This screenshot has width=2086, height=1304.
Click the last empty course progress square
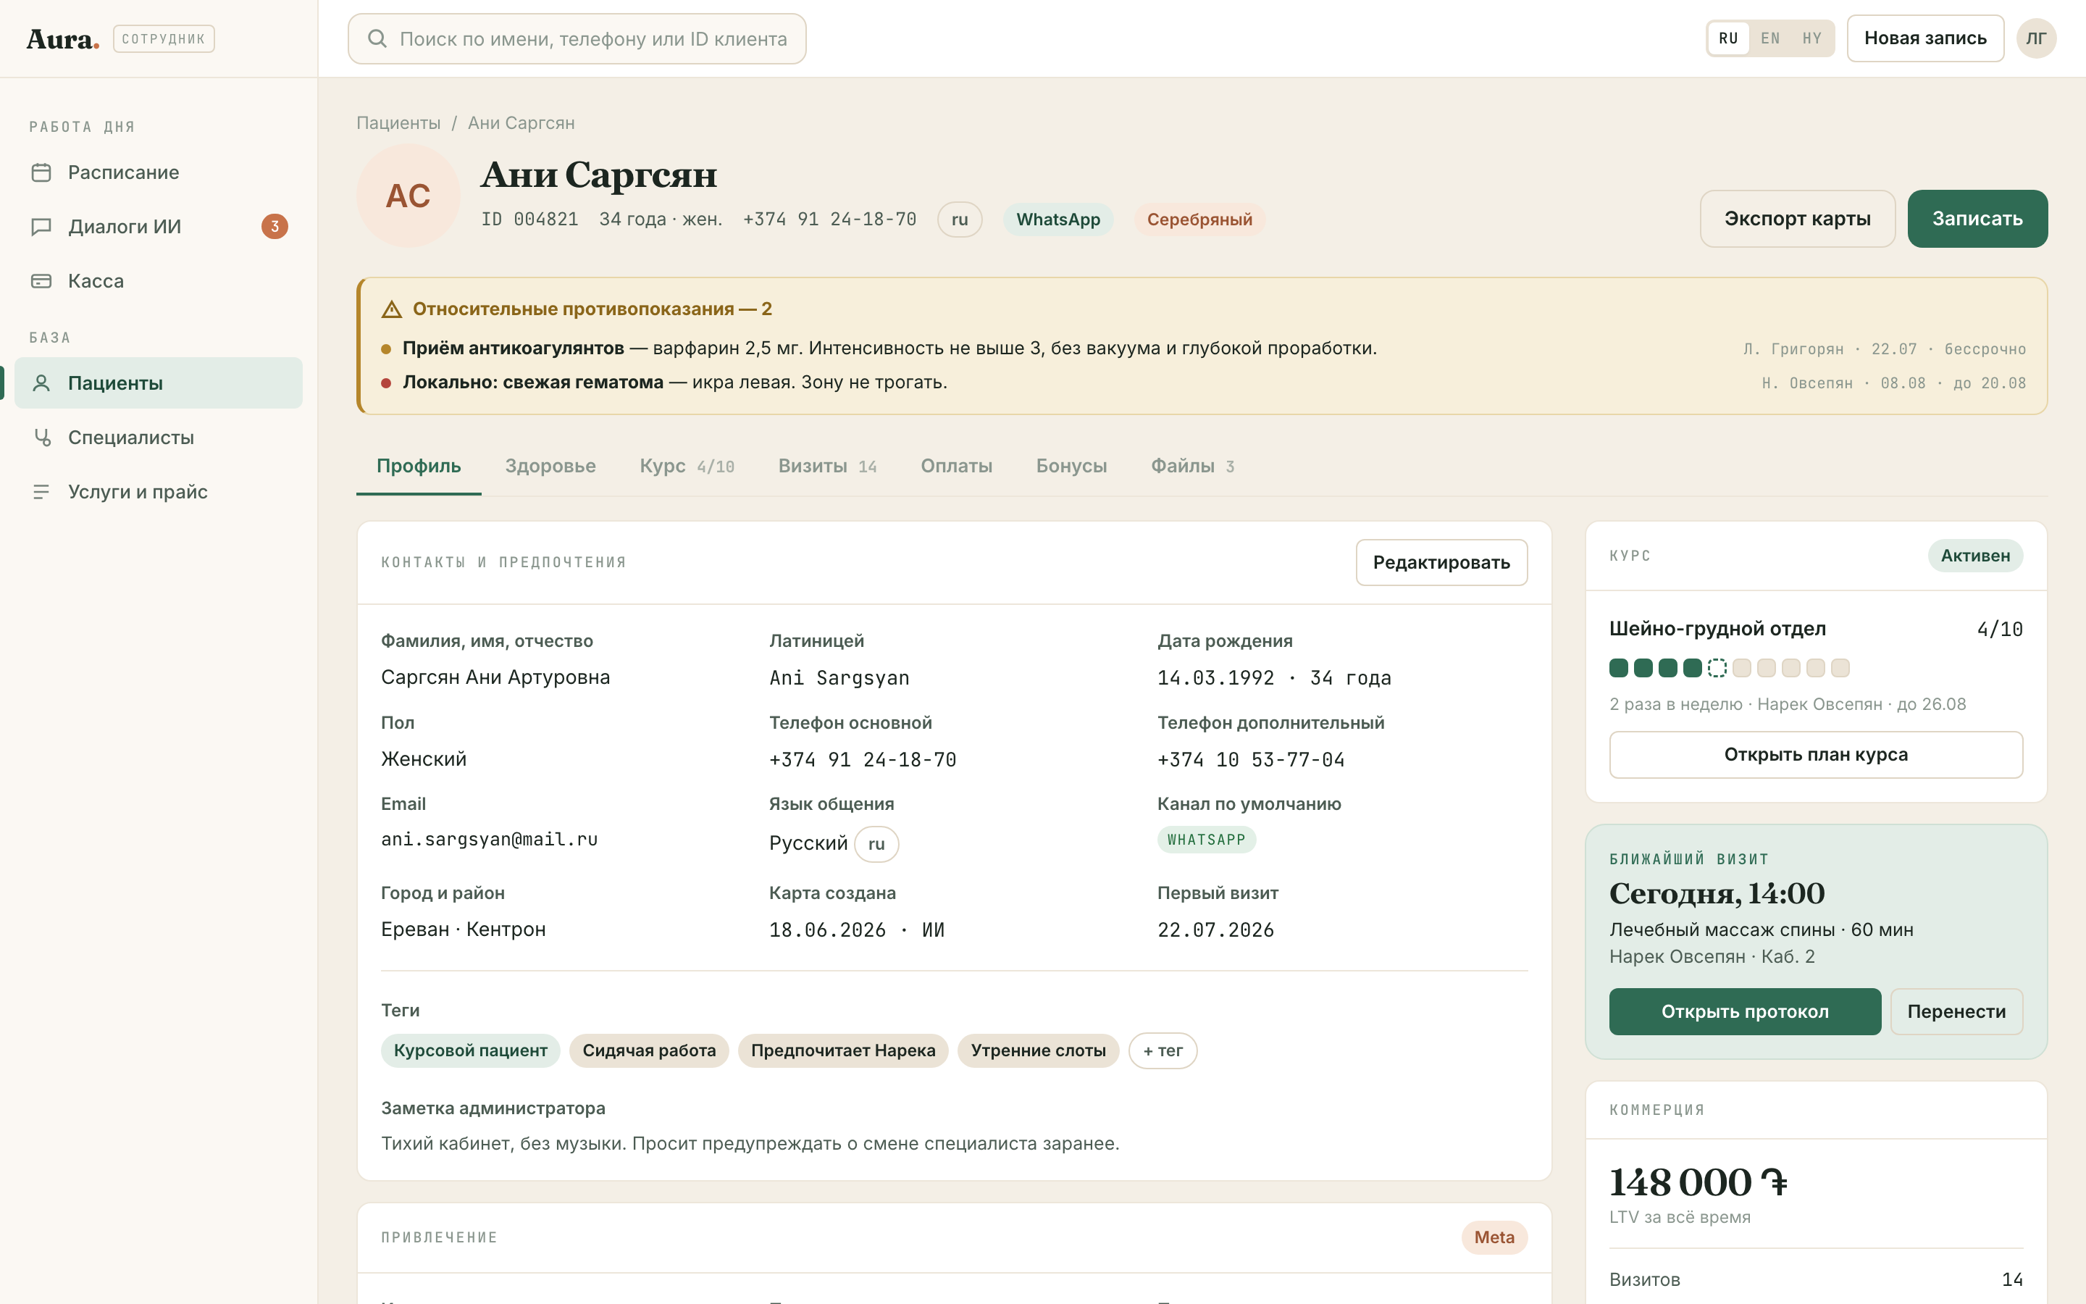[x=1840, y=669]
